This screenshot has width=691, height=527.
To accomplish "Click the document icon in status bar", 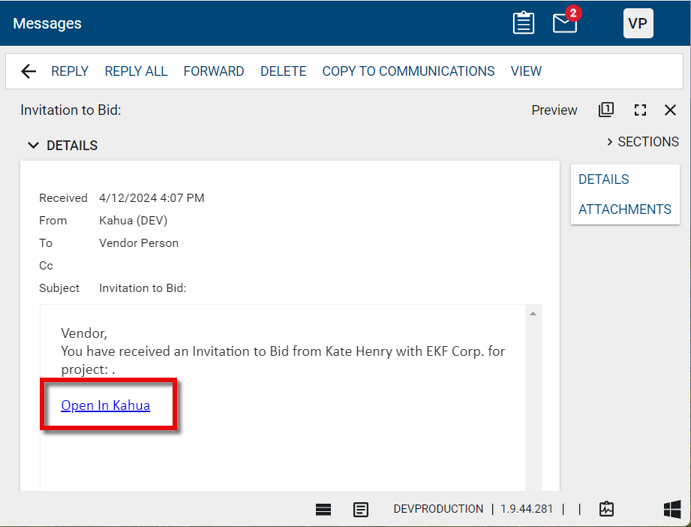I will 361,510.
